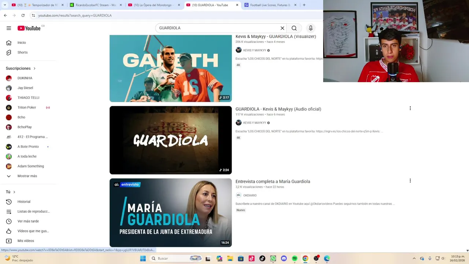Open Entrevista completa a María Guardiola title
The height and width of the screenshot is (264, 469).
coord(273,181)
